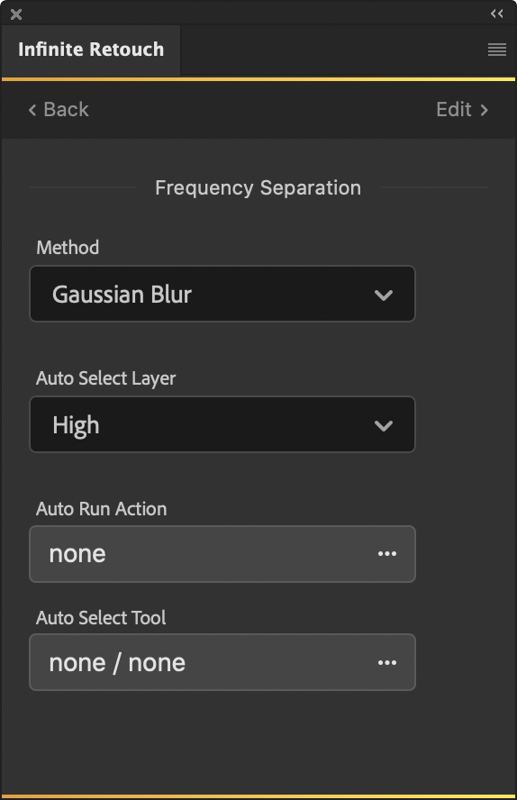Open the Method dropdown showing Gaussian Blur

point(222,294)
